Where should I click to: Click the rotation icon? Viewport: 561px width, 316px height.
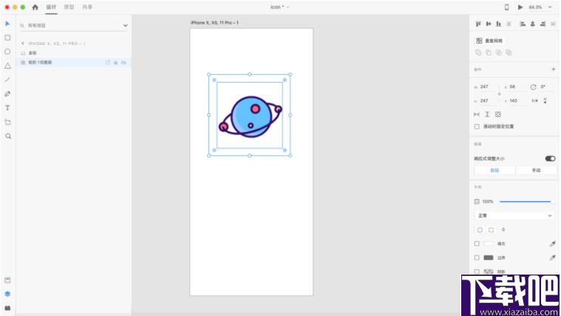pos(533,87)
